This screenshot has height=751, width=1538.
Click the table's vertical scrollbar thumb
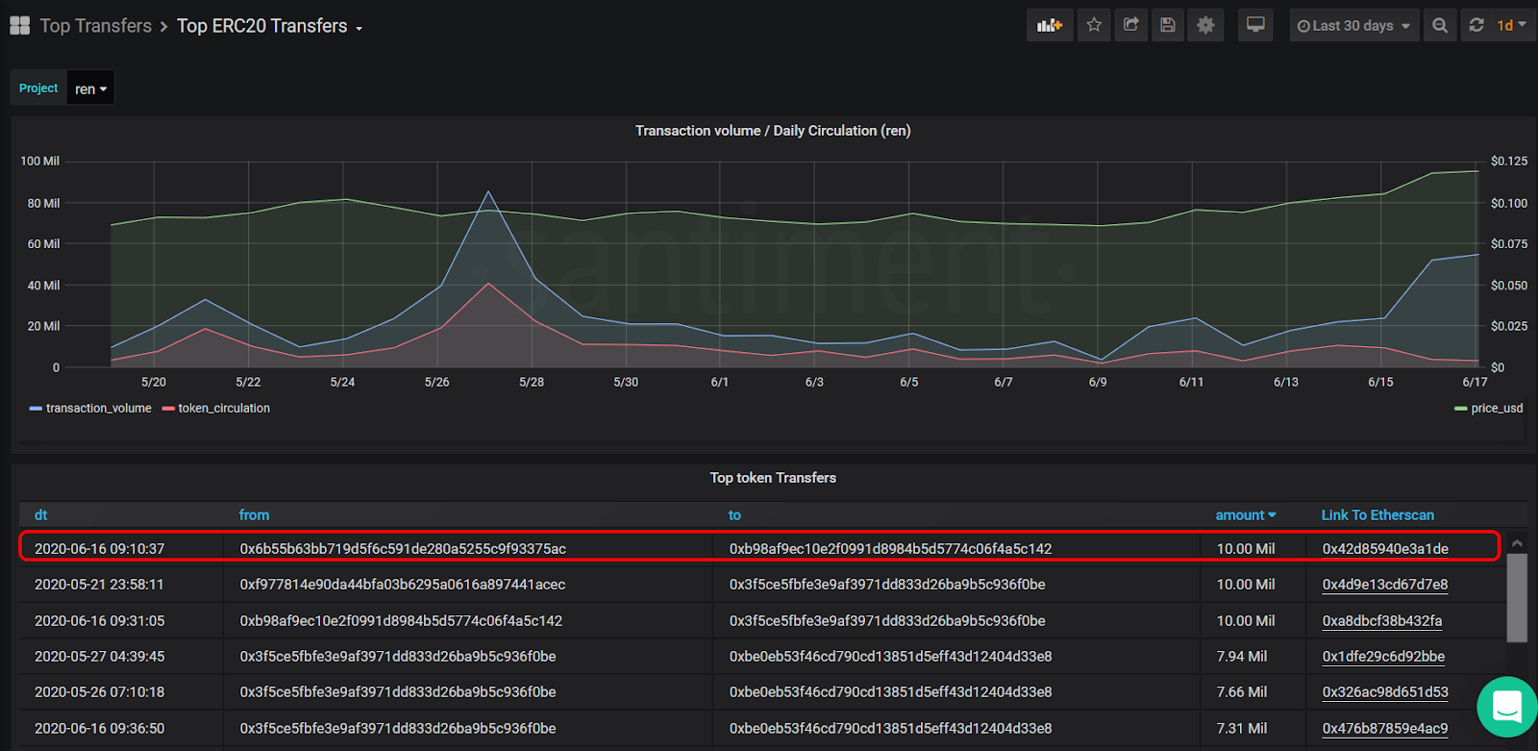(x=1517, y=596)
